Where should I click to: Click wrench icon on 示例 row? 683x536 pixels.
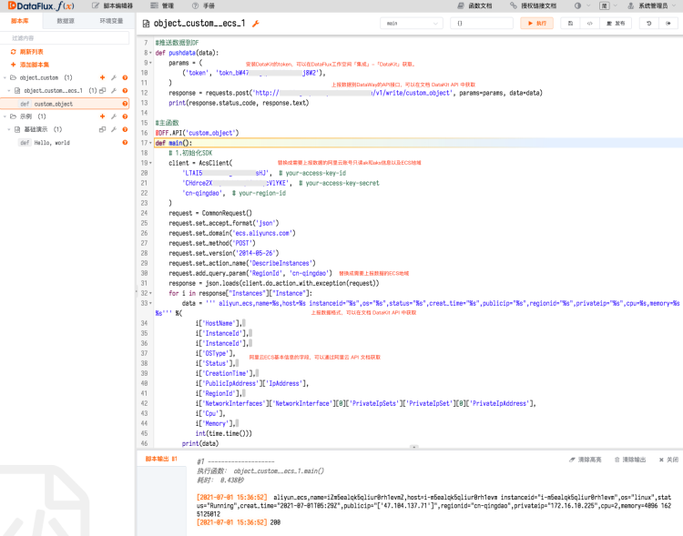[x=114, y=116]
